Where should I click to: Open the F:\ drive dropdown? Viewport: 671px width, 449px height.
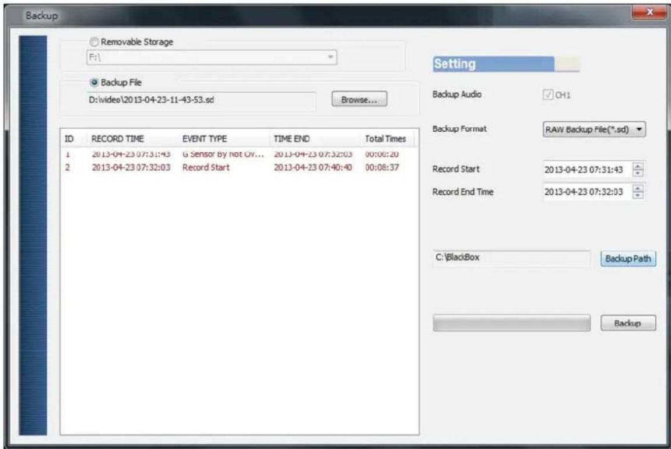click(212, 57)
